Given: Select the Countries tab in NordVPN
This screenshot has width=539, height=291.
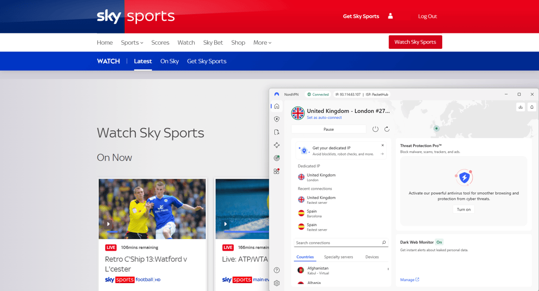Looking at the screenshot, I should click(305, 257).
